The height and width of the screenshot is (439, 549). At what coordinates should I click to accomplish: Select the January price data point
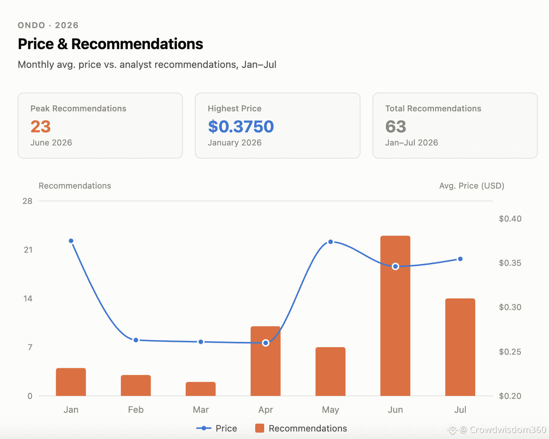point(71,241)
